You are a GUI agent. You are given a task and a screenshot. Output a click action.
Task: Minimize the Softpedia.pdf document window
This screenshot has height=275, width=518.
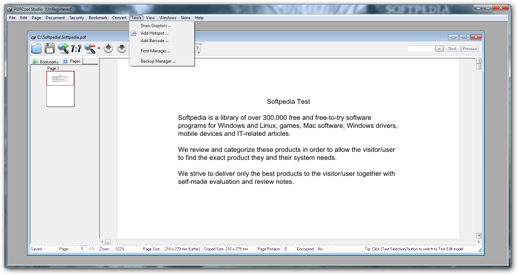[454, 37]
